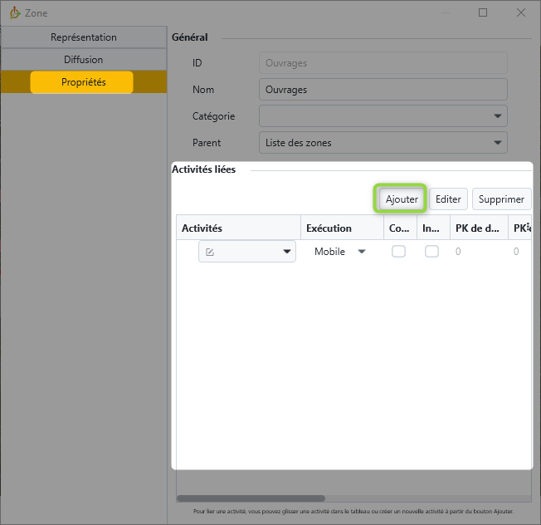Image resolution: width=541 pixels, height=525 pixels.
Task: Click the Ajouter button
Action: (402, 199)
